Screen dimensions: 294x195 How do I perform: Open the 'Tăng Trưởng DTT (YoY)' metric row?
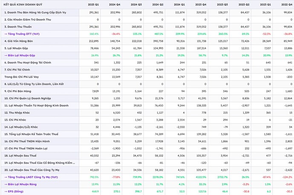tap(23, 33)
